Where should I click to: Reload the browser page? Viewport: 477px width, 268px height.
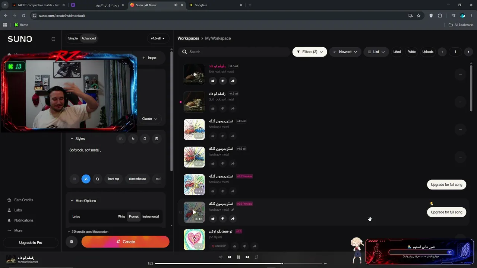pos(23,16)
